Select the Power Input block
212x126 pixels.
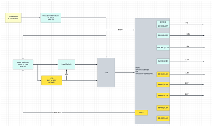click(13, 18)
